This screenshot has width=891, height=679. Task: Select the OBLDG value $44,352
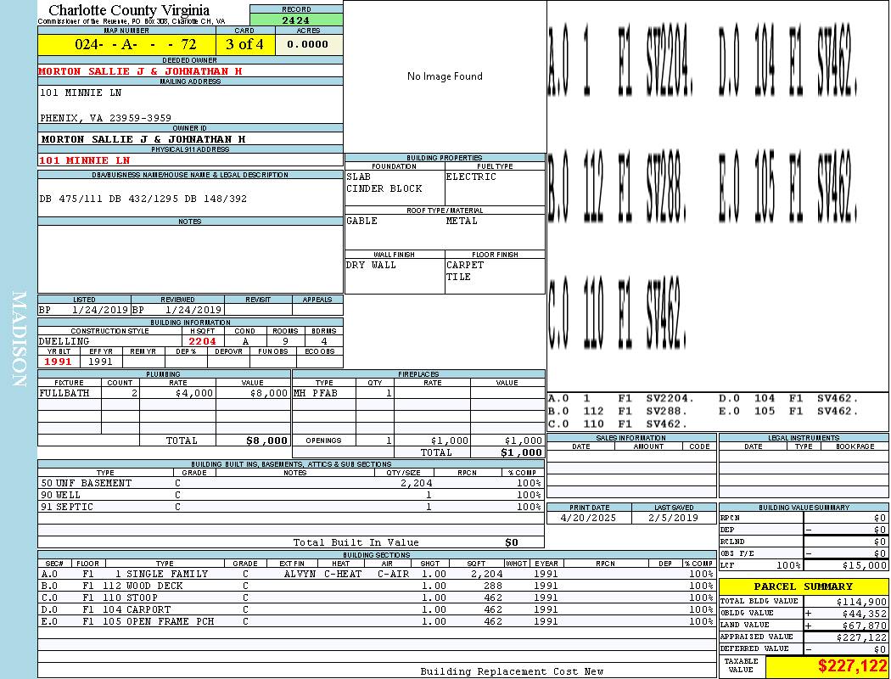tap(865, 614)
